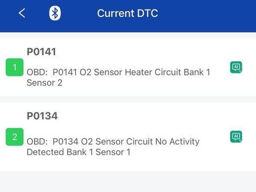Select the first DTC list card

[128, 67]
